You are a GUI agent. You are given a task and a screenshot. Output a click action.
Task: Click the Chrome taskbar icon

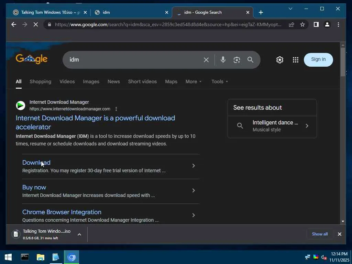pyautogui.click(x=71, y=257)
